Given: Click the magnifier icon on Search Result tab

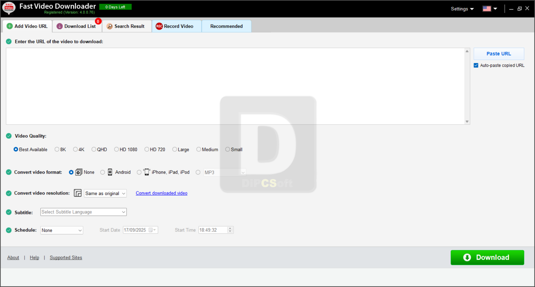Looking at the screenshot, I should point(110,26).
